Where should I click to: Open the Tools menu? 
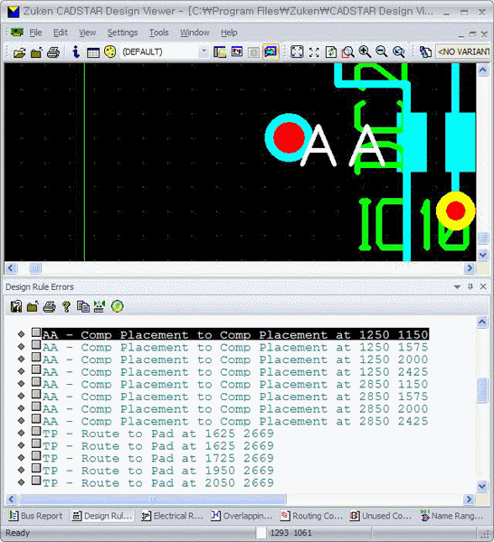coord(159,33)
